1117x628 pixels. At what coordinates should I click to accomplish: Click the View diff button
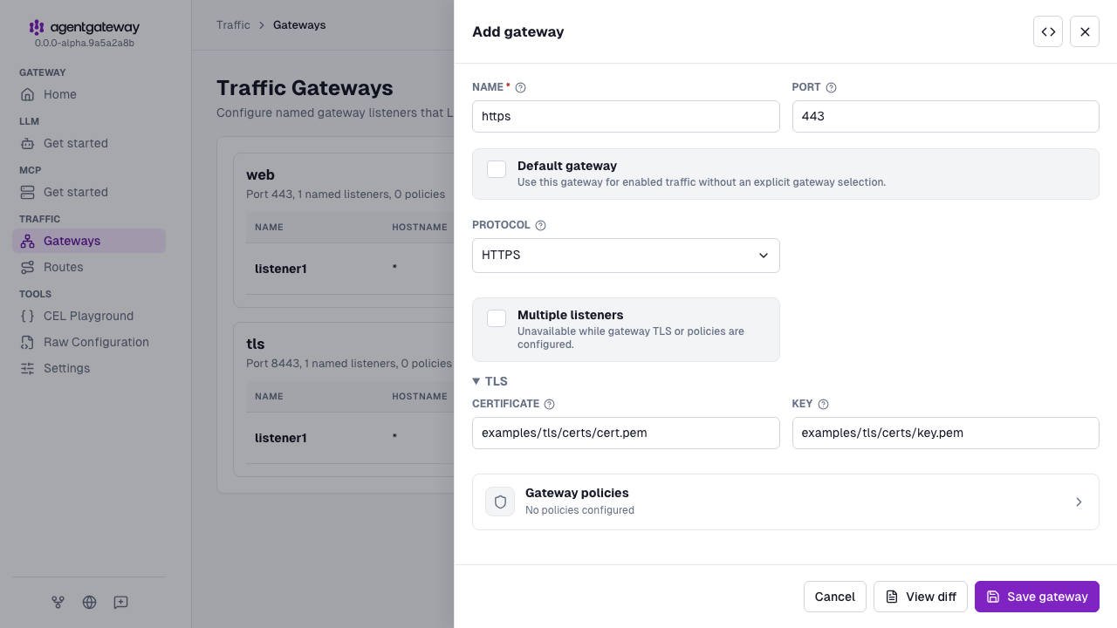tap(921, 597)
